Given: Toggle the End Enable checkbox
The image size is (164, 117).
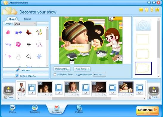Looking at the screenshot, I should (150, 97).
